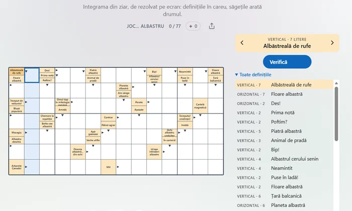Click the Contrar clue cell in grid
The height and width of the screenshot is (211, 352).
(x=109, y=117)
